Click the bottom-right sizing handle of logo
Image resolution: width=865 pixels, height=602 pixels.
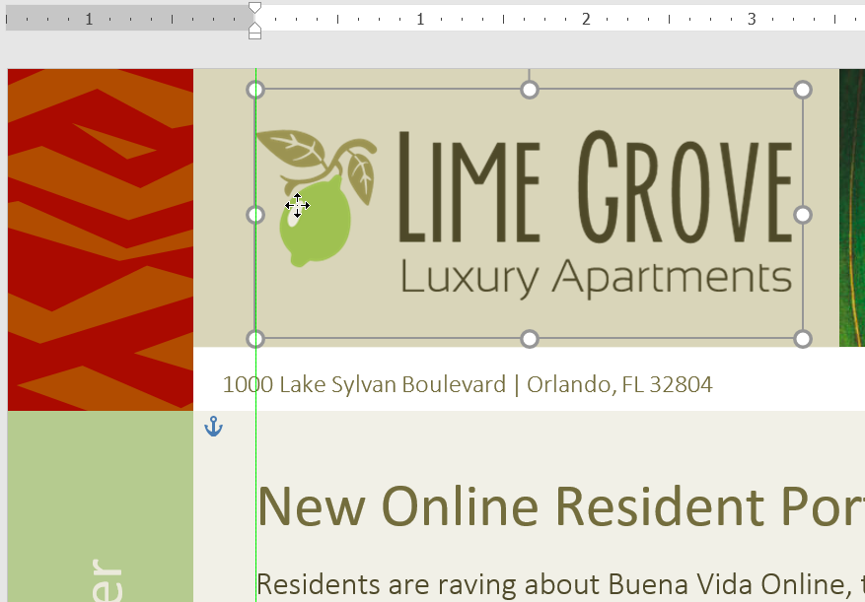(803, 339)
